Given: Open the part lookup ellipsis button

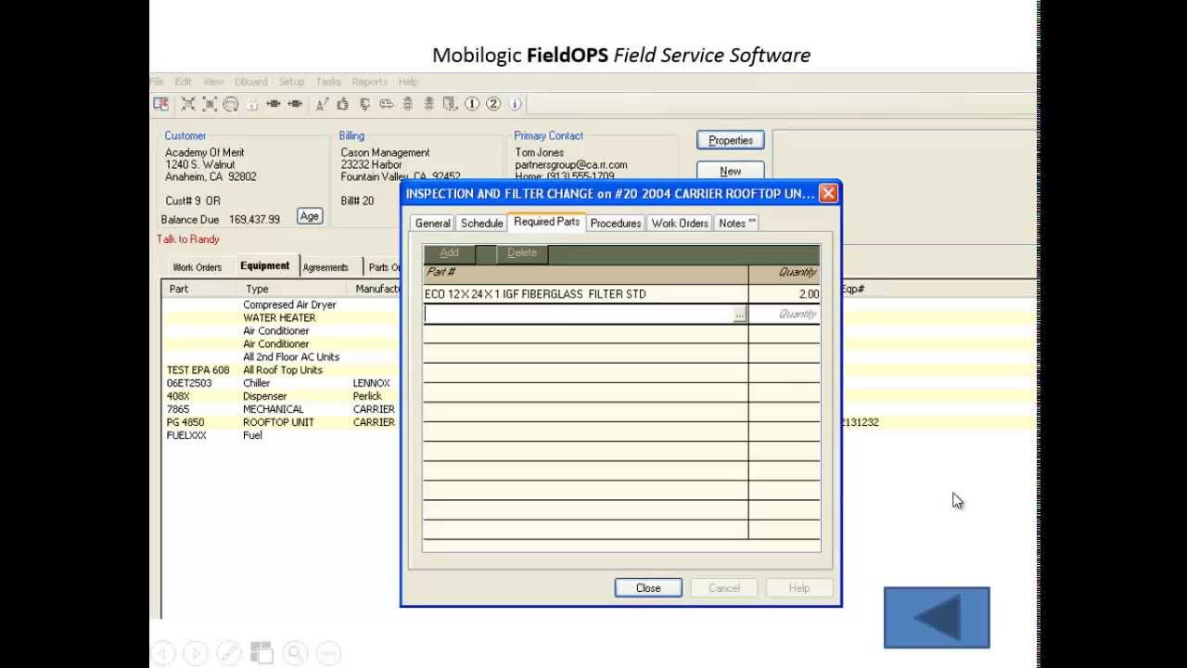Looking at the screenshot, I should tap(739, 315).
